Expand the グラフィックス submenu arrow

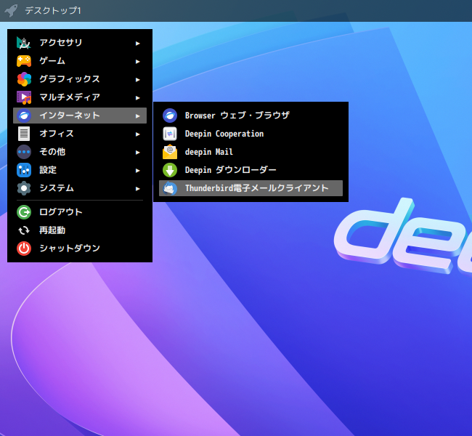[x=137, y=79]
